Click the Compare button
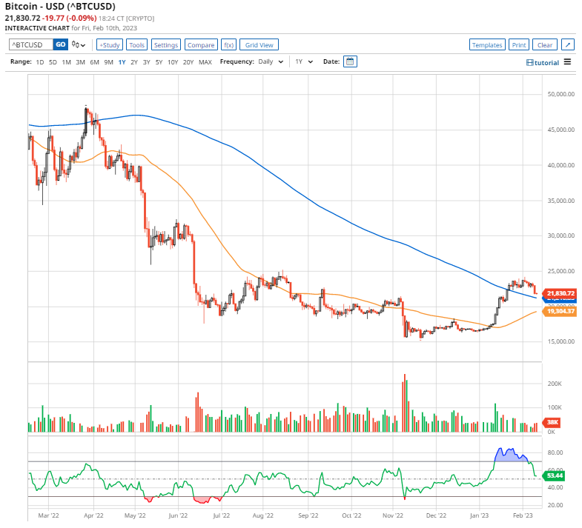 (x=201, y=45)
